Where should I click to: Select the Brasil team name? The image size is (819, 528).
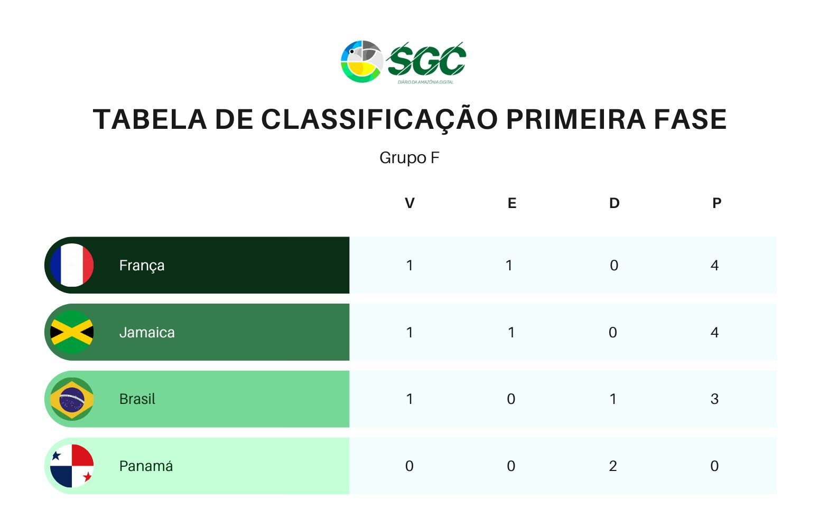(137, 399)
